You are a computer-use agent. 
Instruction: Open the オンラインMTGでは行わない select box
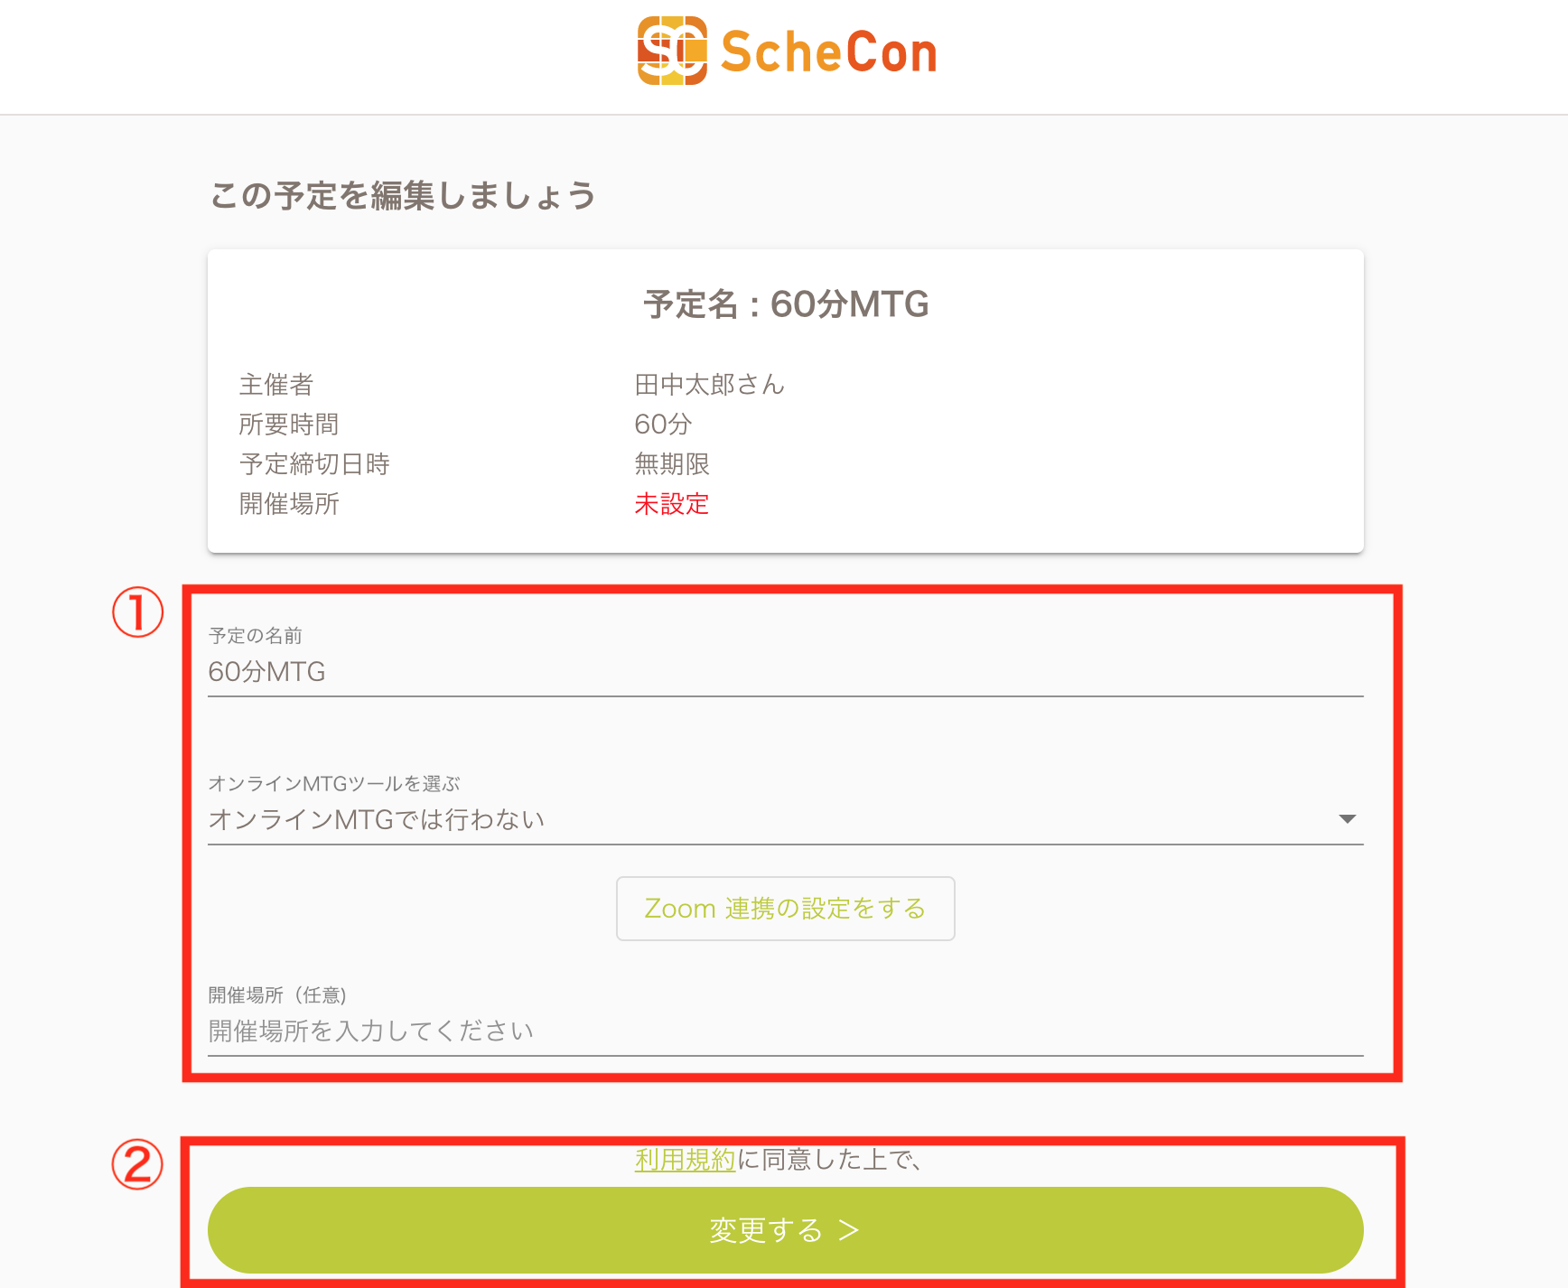click(x=777, y=819)
